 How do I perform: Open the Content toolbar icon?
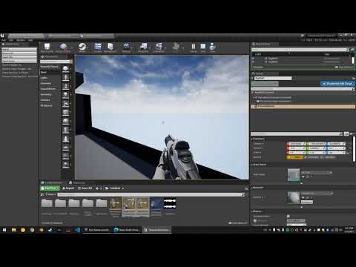[x=98, y=47]
